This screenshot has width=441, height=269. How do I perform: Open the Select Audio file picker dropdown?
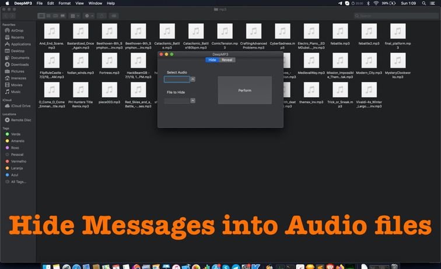tap(193, 79)
